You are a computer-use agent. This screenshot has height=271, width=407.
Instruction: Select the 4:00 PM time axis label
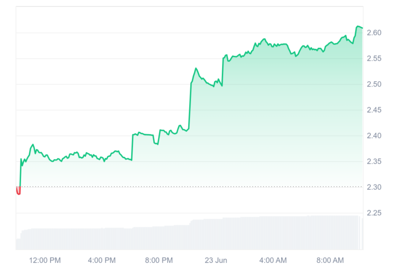[x=102, y=260]
